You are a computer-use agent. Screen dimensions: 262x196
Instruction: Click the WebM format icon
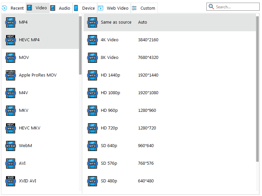11,146
